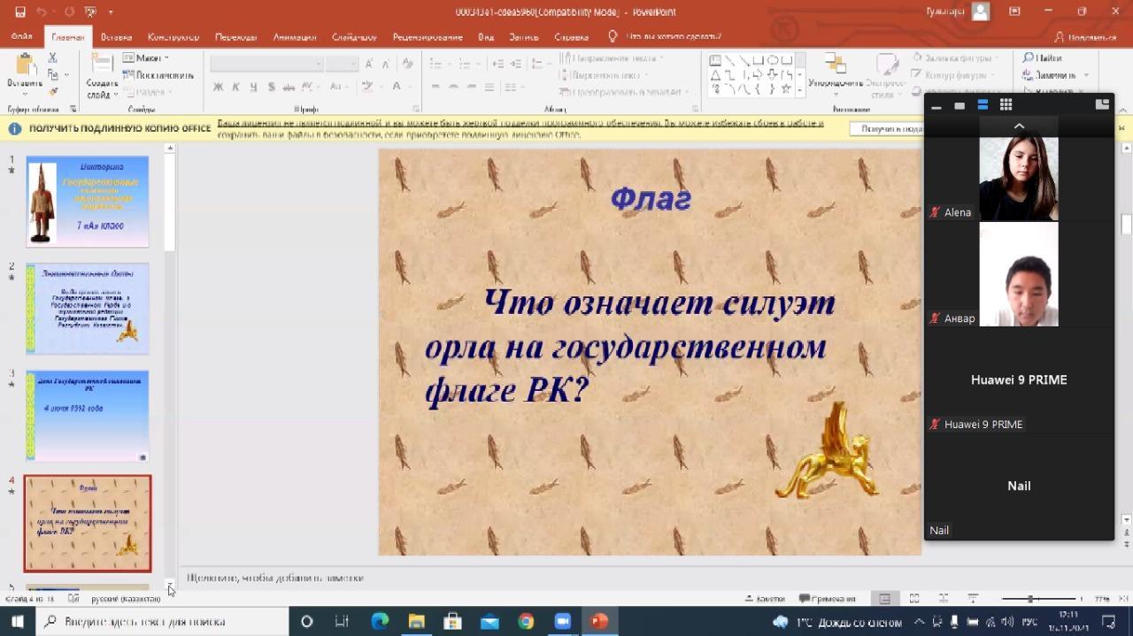Viewport: 1133px width, 636px height.
Task: Switch to the Animation (Анимация) tab
Action: pyautogui.click(x=294, y=37)
